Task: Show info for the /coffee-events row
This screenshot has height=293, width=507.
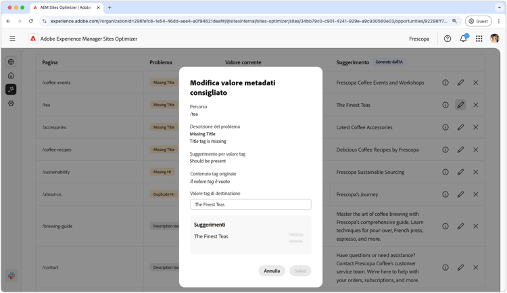Action: click(445, 83)
